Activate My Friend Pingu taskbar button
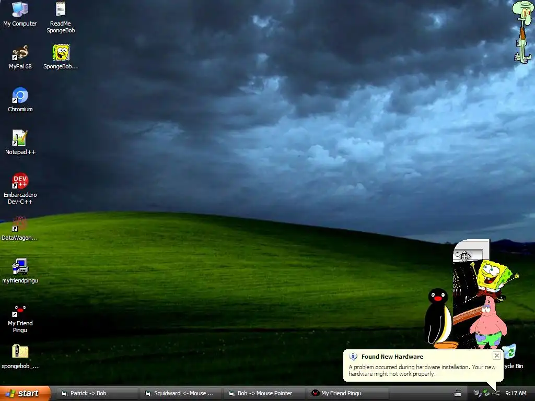 [x=347, y=393]
